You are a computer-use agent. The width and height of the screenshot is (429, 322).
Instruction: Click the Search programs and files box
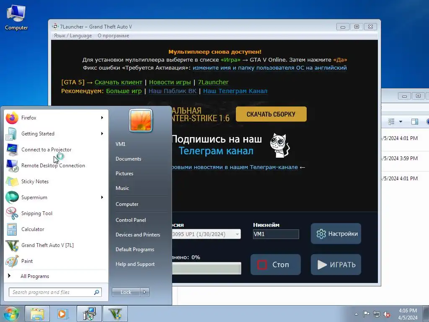coord(55,292)
